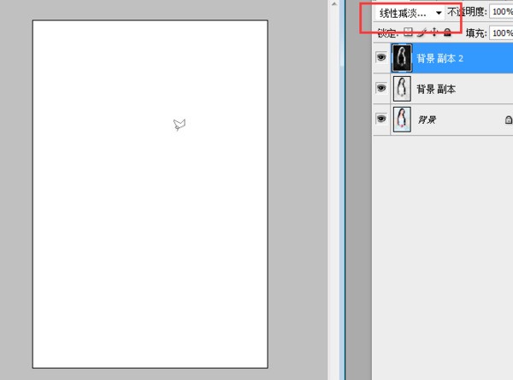513x380 pixels.
Task: Toggle the lock all padlock icon
Action: [x=445, y=33]
